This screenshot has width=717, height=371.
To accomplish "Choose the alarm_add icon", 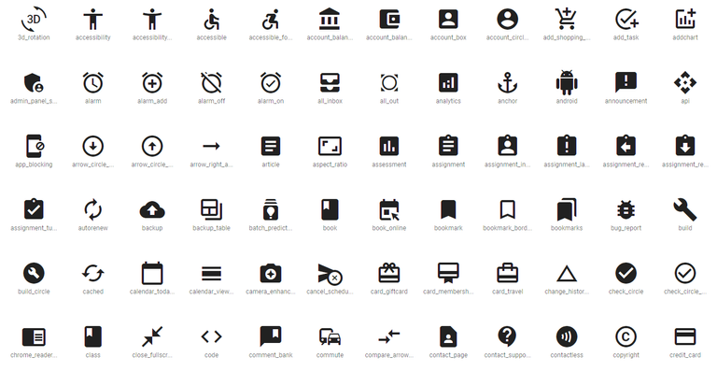I will (x=152, y=83).
